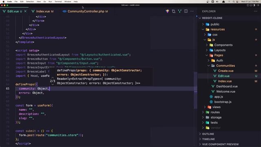This screenshot has height=147, width=261.
Task: Open Customize Layout icon in title bar
Action: click(x=258, y=5)
